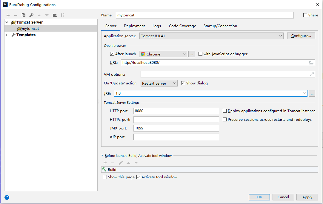
Task: Collapse the Before launch section
Action: [102, 156]
